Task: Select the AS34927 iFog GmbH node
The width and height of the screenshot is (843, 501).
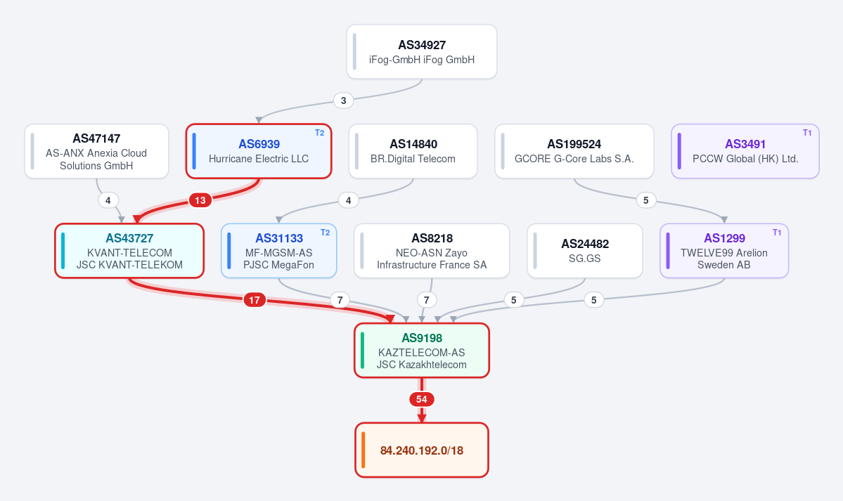Action: 422,51
